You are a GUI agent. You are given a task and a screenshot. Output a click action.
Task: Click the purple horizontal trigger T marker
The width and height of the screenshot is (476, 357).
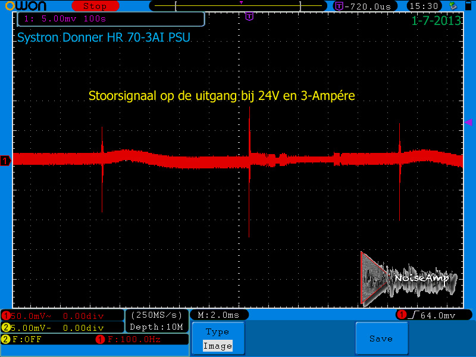pos(249,16)
